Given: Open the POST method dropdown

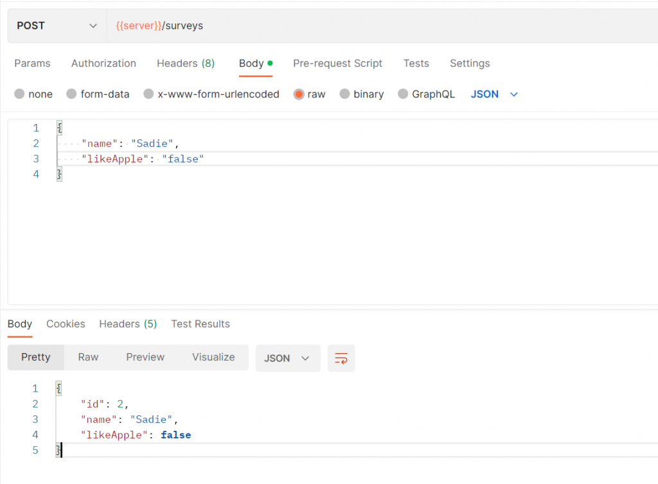Looking at the screenshot, I should click(57, 26).
